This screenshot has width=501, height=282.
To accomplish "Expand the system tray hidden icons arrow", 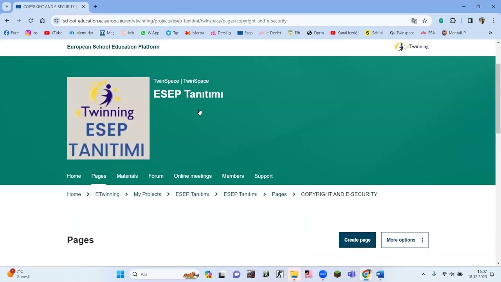I will (423, 274).
